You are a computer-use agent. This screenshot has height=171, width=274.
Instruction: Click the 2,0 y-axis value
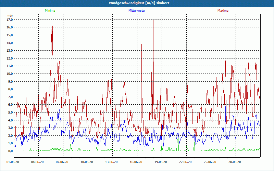tap(11, 135)
